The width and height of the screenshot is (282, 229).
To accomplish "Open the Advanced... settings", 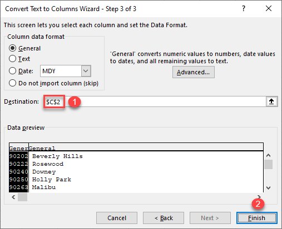I will [x=194, y=72].
